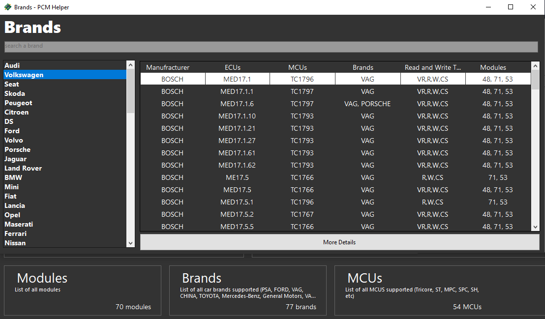Screen dimensions: 545x319
Task: Sort by ECUs column header
Action: (233, 67)
